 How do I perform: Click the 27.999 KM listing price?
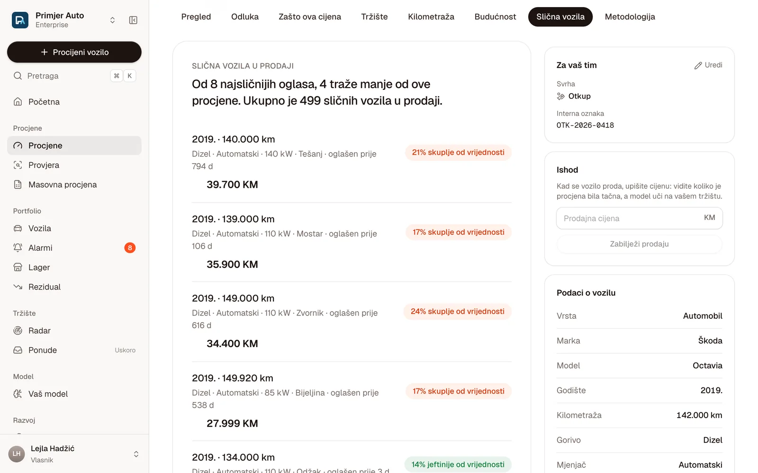(x=232, y=424)
